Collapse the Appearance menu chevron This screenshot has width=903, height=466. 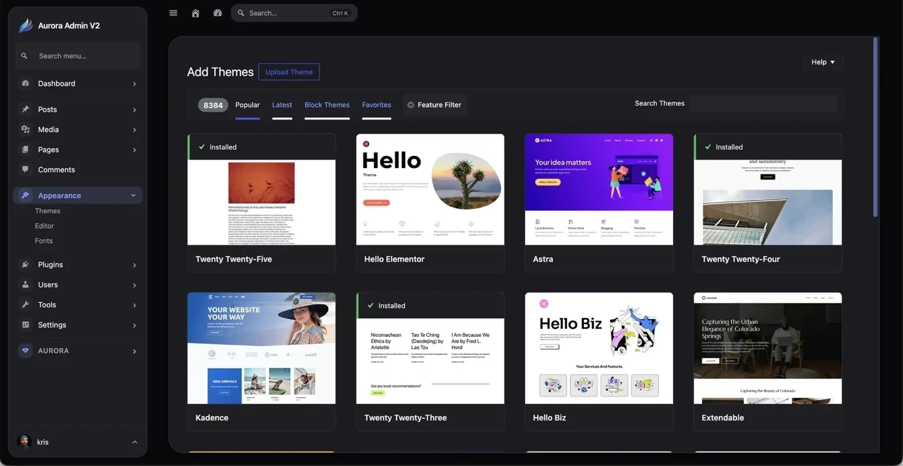coord(133,196)
